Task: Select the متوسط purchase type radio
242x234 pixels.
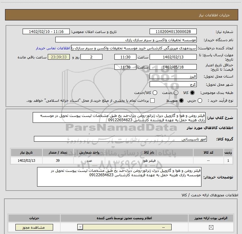Action: 181,101
